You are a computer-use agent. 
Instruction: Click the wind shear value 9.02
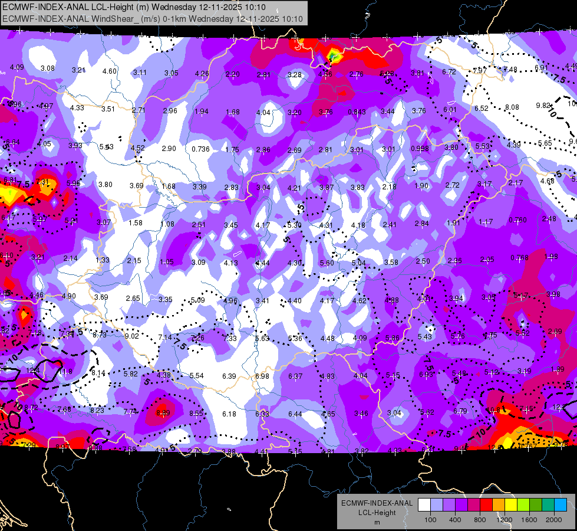click(132, 336)
